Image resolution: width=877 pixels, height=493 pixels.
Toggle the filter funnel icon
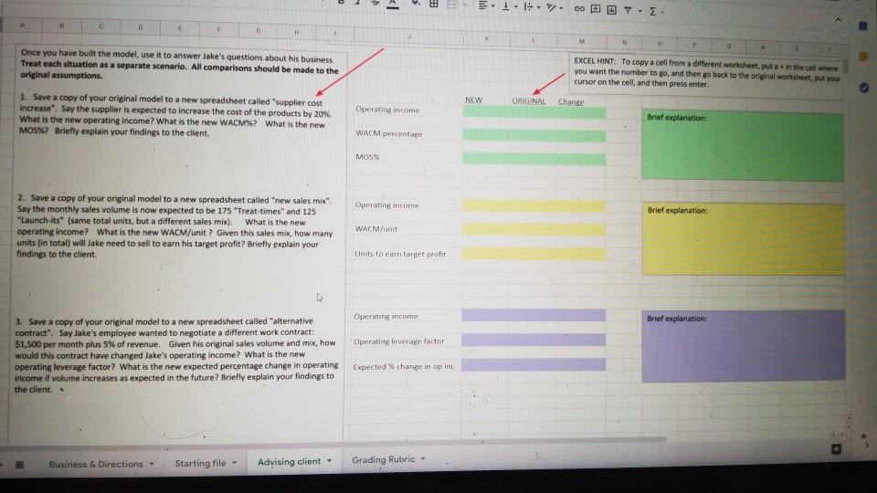629,10
